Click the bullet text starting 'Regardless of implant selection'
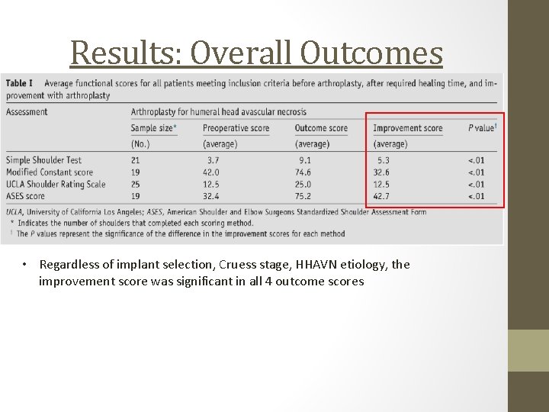The height and width of the screenshot is (412, 549). pyautogui.click(x=224, y=272)
